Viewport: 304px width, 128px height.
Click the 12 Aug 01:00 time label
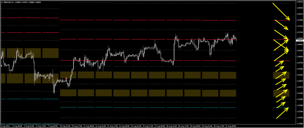100,126
